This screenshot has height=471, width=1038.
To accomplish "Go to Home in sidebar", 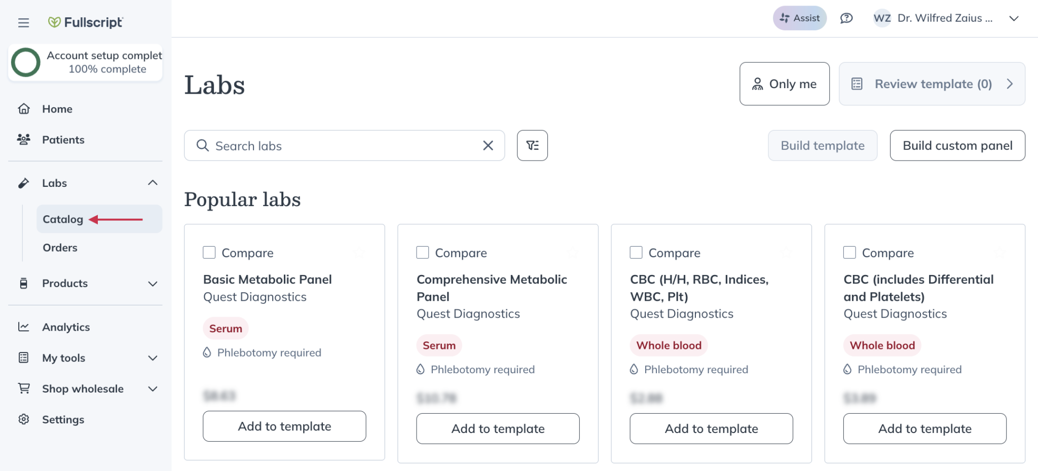I will tap(57, 109).
